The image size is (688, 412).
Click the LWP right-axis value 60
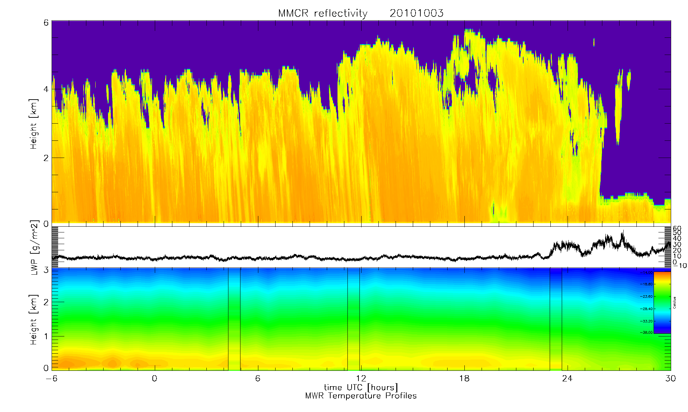pos(677,228)
